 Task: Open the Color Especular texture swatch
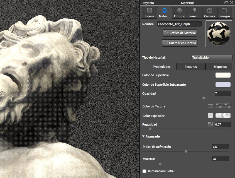click(223, 116)
